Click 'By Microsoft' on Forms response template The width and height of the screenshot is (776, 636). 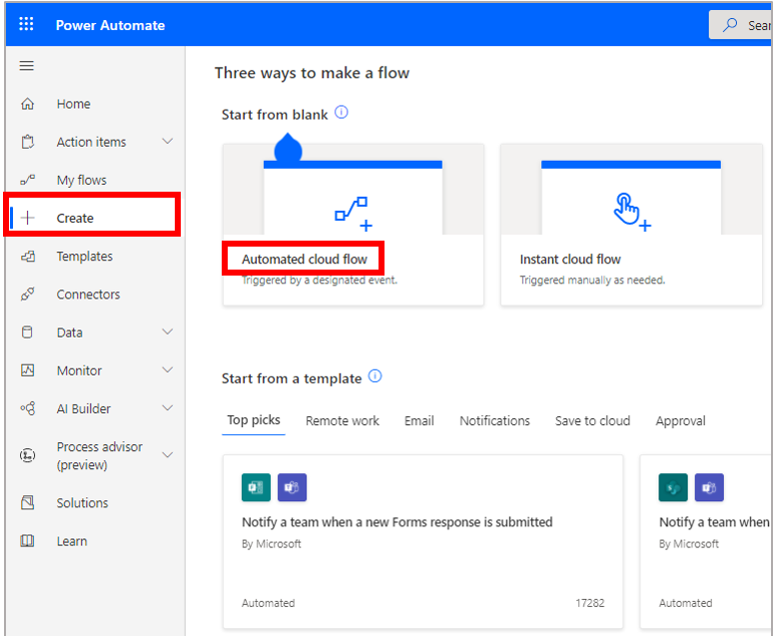click(x=272, y=544)
